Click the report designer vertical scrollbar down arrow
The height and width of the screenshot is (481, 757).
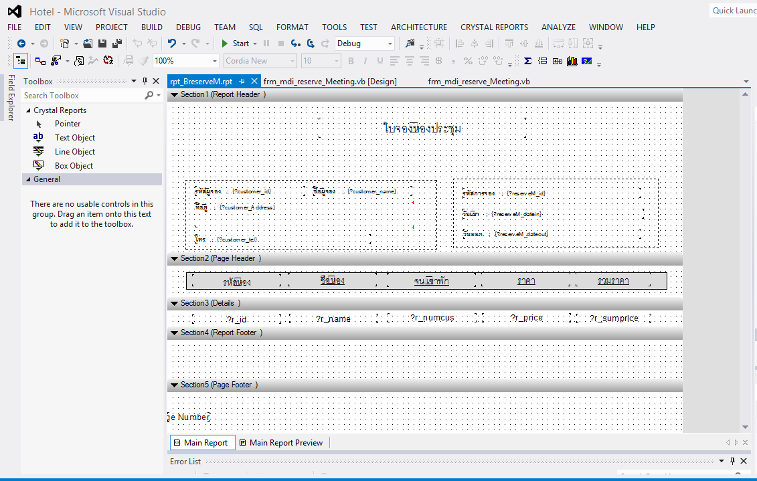click(x=746, y=427)
